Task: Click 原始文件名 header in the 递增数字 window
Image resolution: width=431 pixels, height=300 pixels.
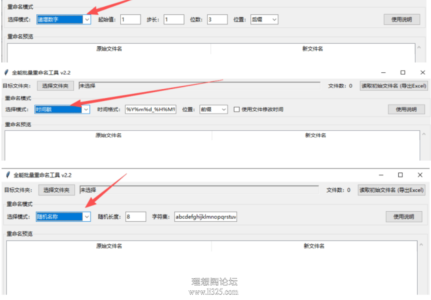Action: click(x=109, y=49)
